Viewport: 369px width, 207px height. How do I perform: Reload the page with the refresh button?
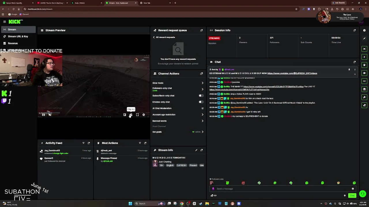[13, 9]
